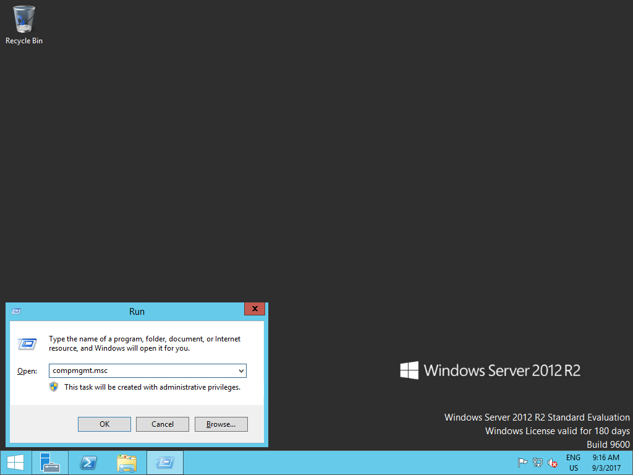Open the ENG US language switcher
The height and width of the screenshot is (475, 633).
[x=573, y=463]
